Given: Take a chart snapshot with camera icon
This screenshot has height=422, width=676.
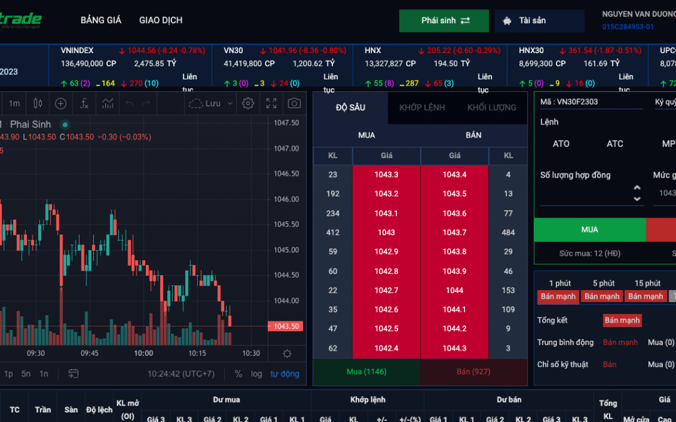Looking at the screenshot, I should [294, 103].
